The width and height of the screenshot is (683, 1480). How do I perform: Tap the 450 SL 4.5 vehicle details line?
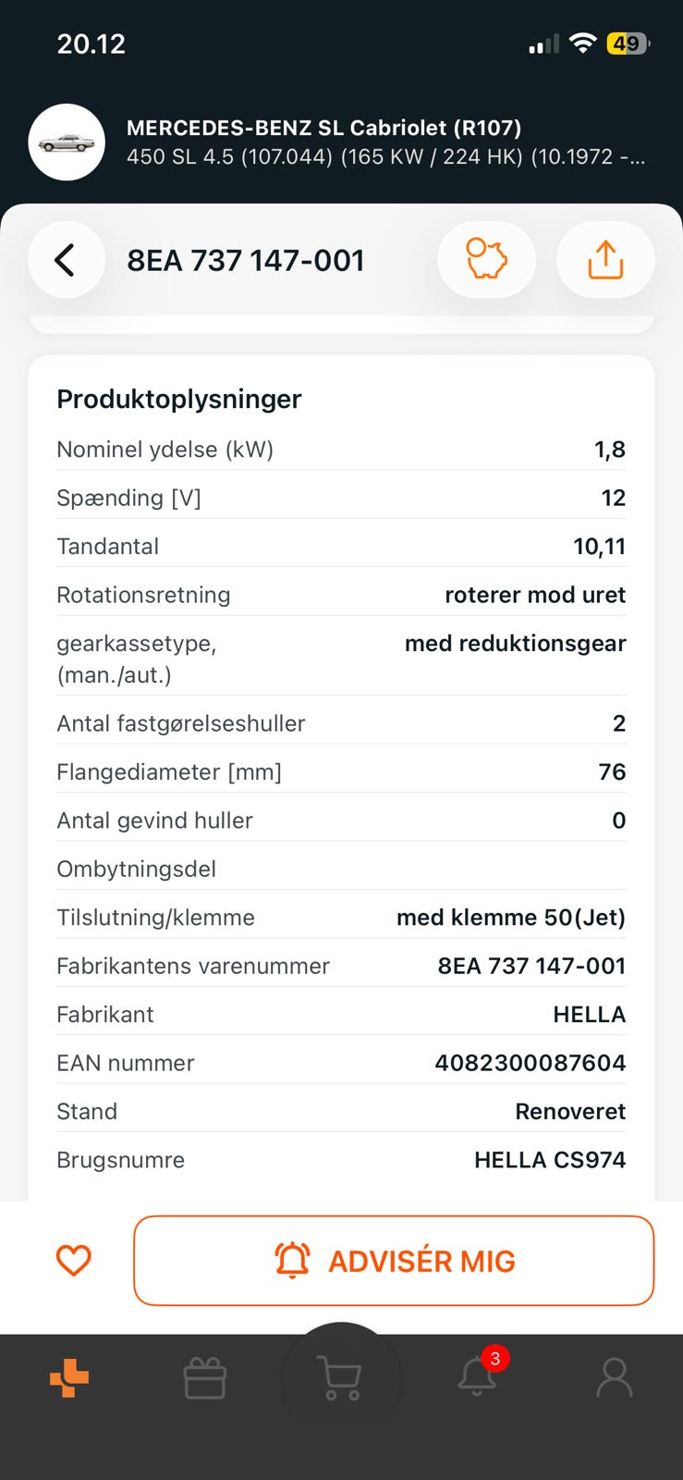[385, 156]
